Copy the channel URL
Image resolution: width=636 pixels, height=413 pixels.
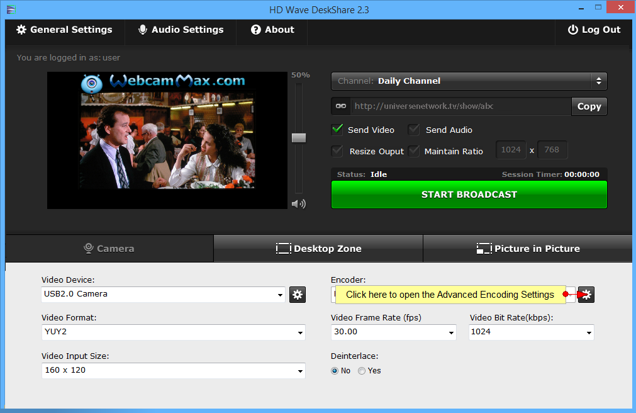click(589, 106)
